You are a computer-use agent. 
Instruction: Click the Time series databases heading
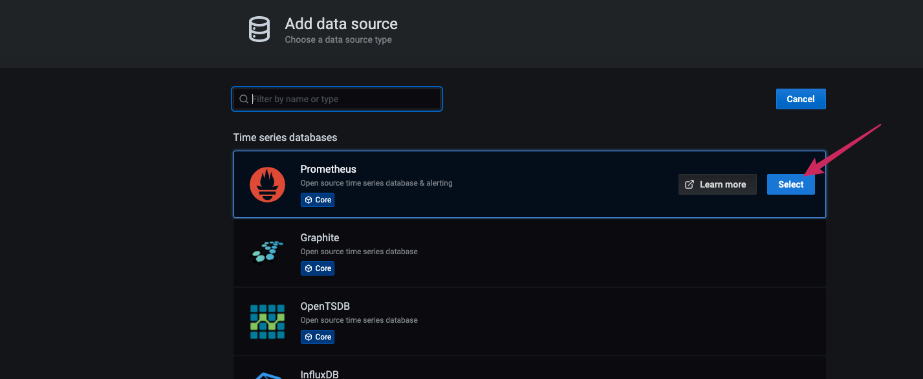pos(285,137)
